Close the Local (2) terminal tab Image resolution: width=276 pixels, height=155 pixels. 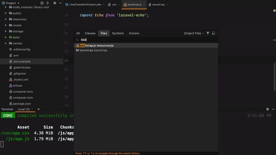32,109
